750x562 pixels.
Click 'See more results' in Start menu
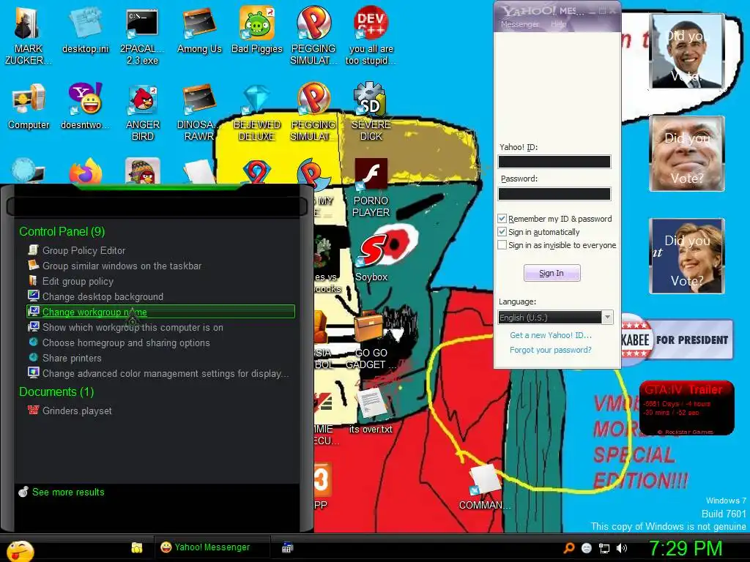coord(68,492)
